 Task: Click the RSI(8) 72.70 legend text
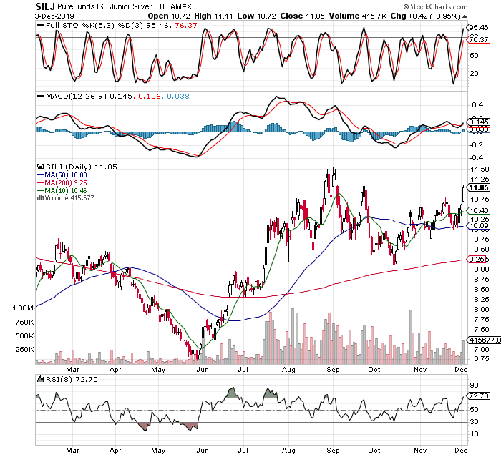[72, 379]
